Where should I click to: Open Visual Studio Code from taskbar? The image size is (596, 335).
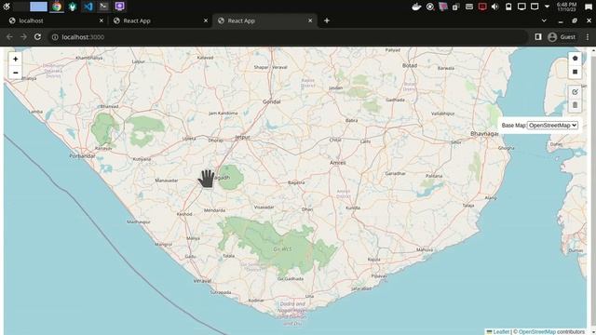[x=88, y=7]
